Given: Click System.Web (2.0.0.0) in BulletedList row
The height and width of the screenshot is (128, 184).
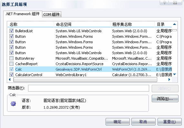Looking at the screenshot, I should (129, 31).
